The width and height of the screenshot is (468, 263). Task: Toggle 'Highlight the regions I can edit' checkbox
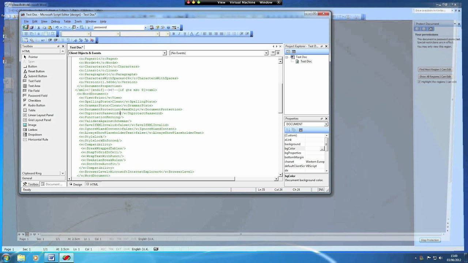(x=419, y=82)
